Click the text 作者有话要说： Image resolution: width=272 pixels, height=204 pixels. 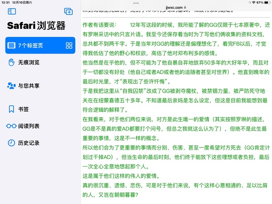coord(99,25)
